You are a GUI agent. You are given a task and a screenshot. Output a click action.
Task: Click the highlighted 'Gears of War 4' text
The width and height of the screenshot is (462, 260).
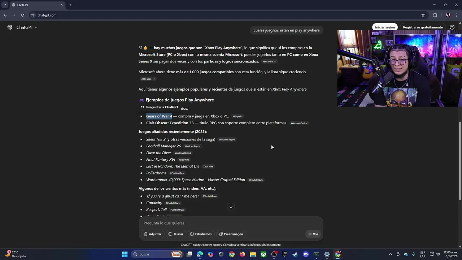159,116
